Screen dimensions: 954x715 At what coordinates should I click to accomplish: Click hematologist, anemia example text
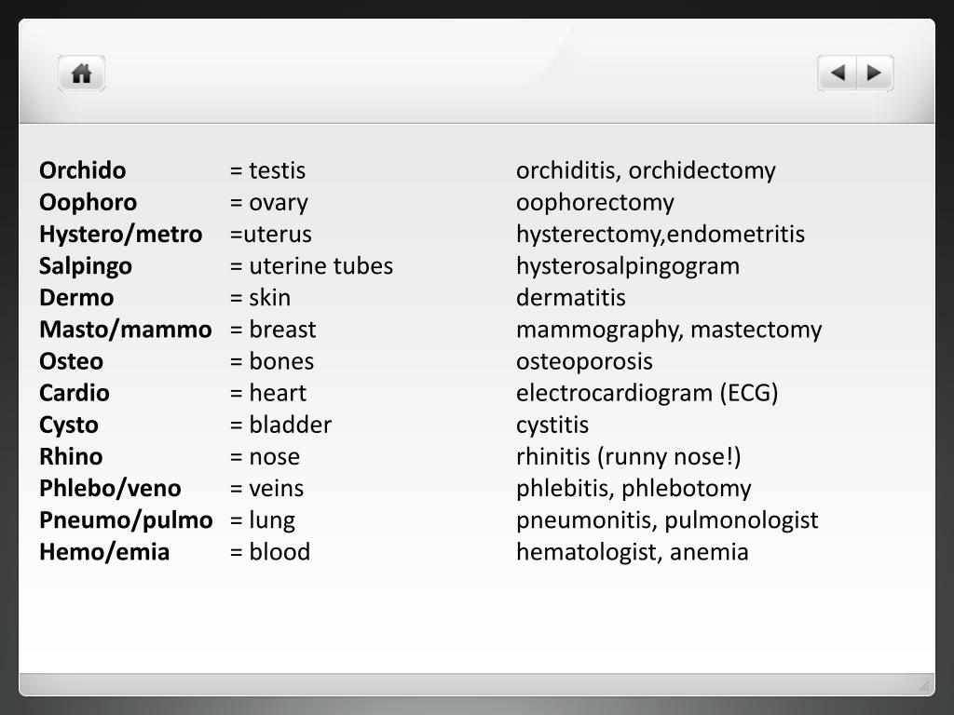(633, 552)
